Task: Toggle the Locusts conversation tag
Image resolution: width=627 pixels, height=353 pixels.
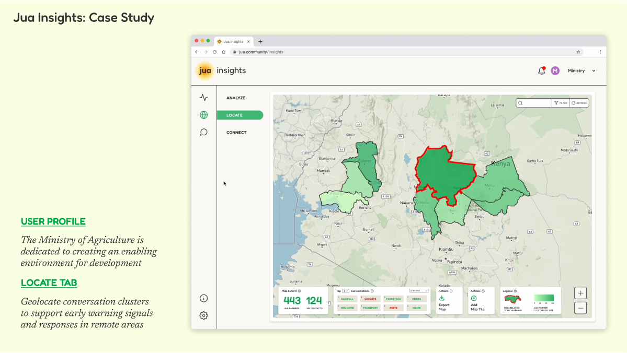Action: 370,299
